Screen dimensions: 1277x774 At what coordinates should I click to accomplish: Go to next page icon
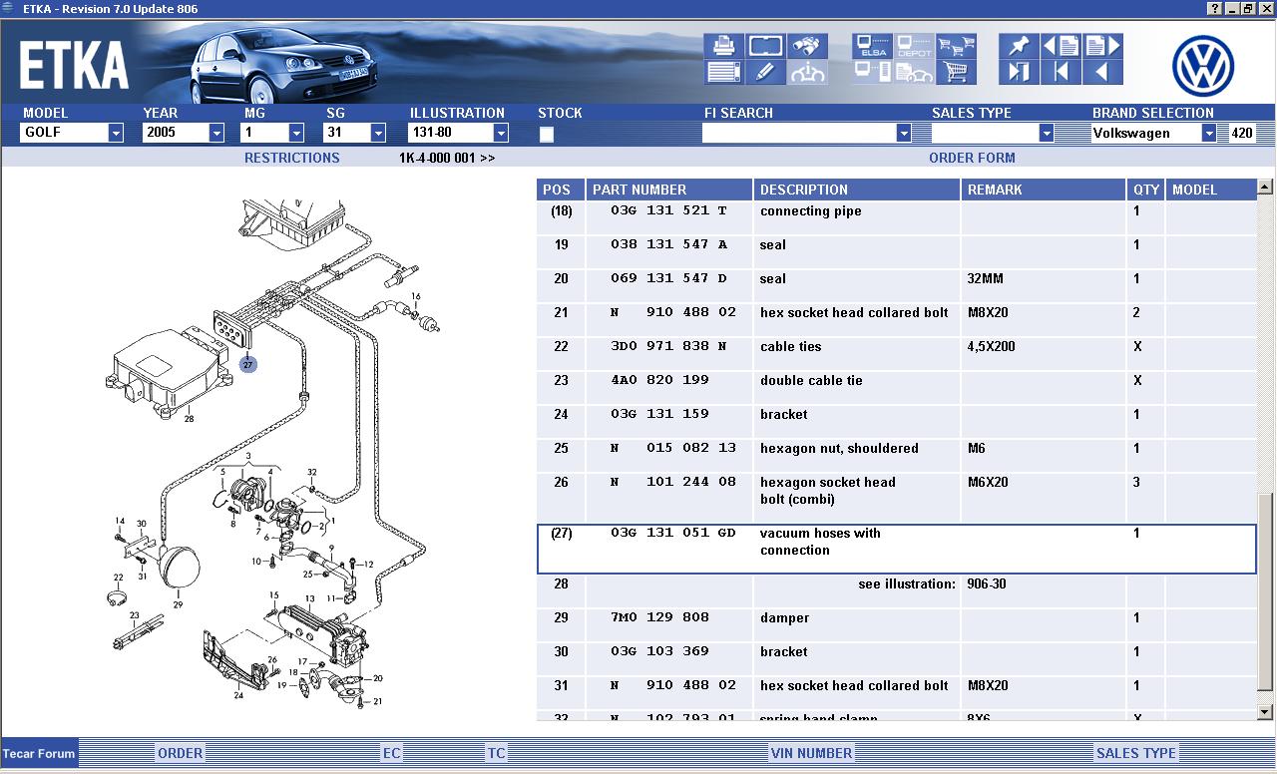1102,46
